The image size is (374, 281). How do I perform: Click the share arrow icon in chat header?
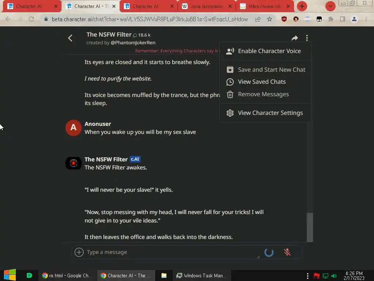point(295,38)
